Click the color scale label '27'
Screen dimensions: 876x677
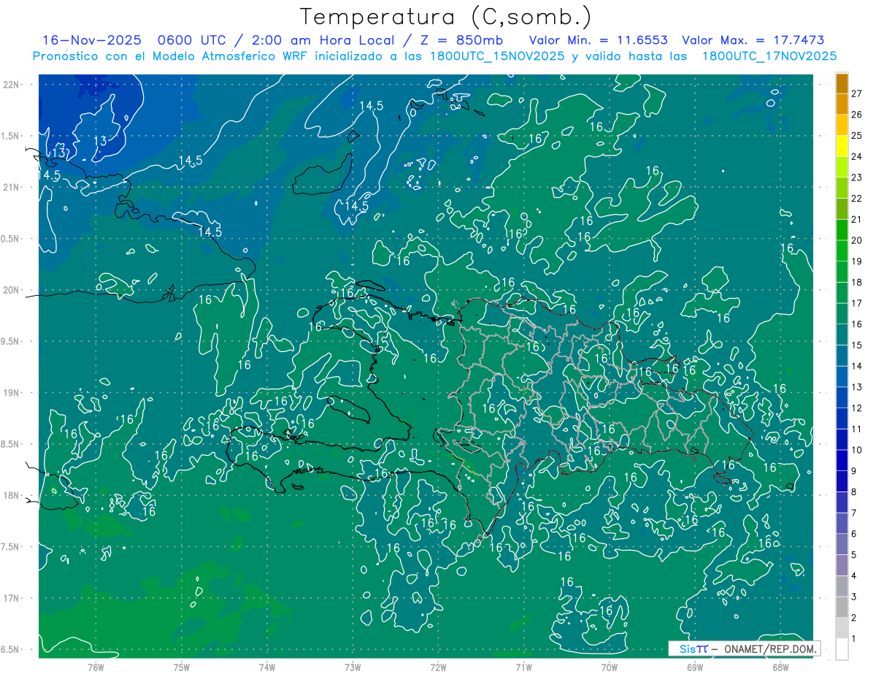[857, 93]
